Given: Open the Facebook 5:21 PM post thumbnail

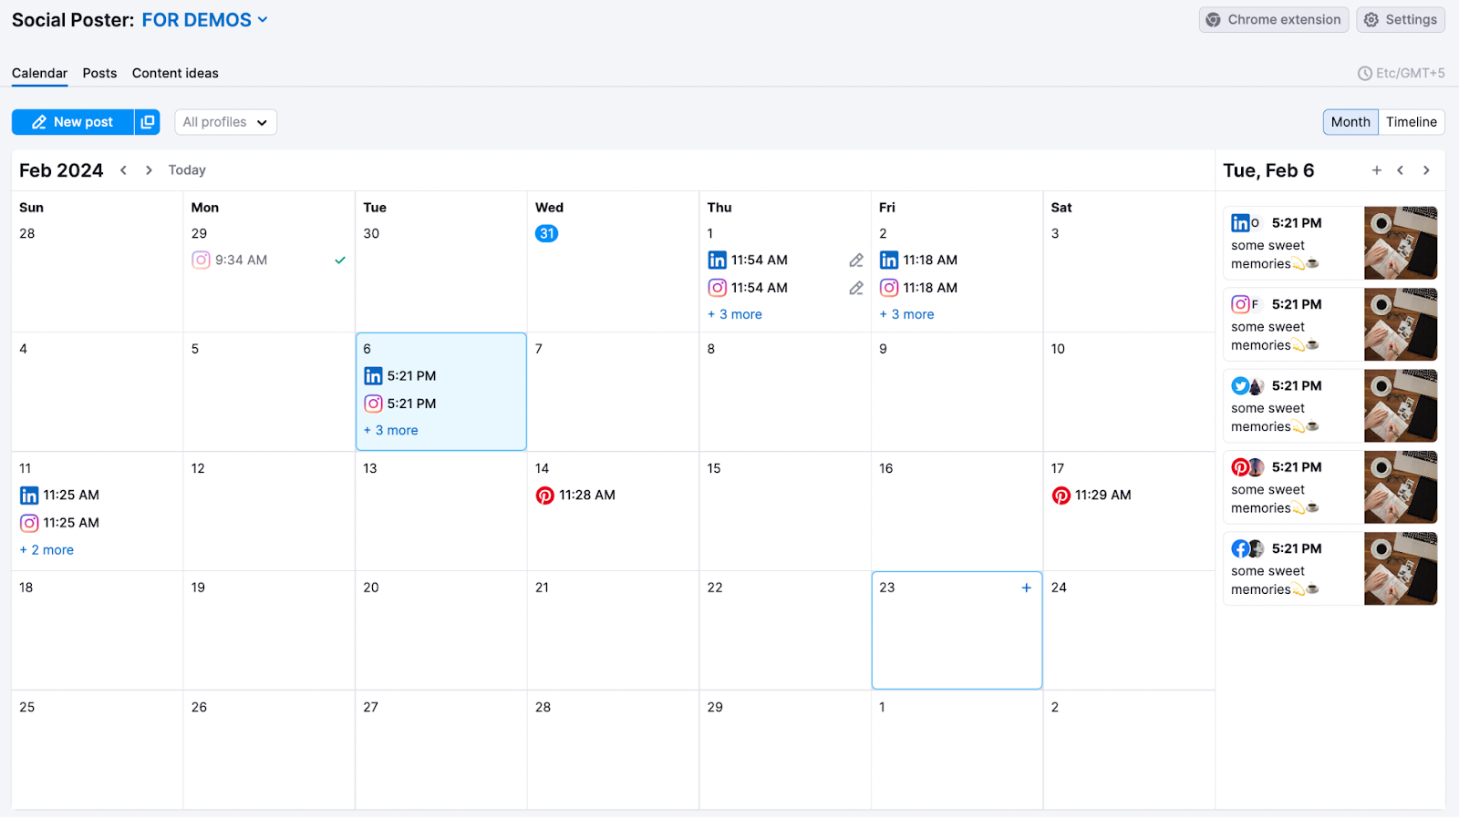Looking at the screenshot, I should [x=1400, y=569].
